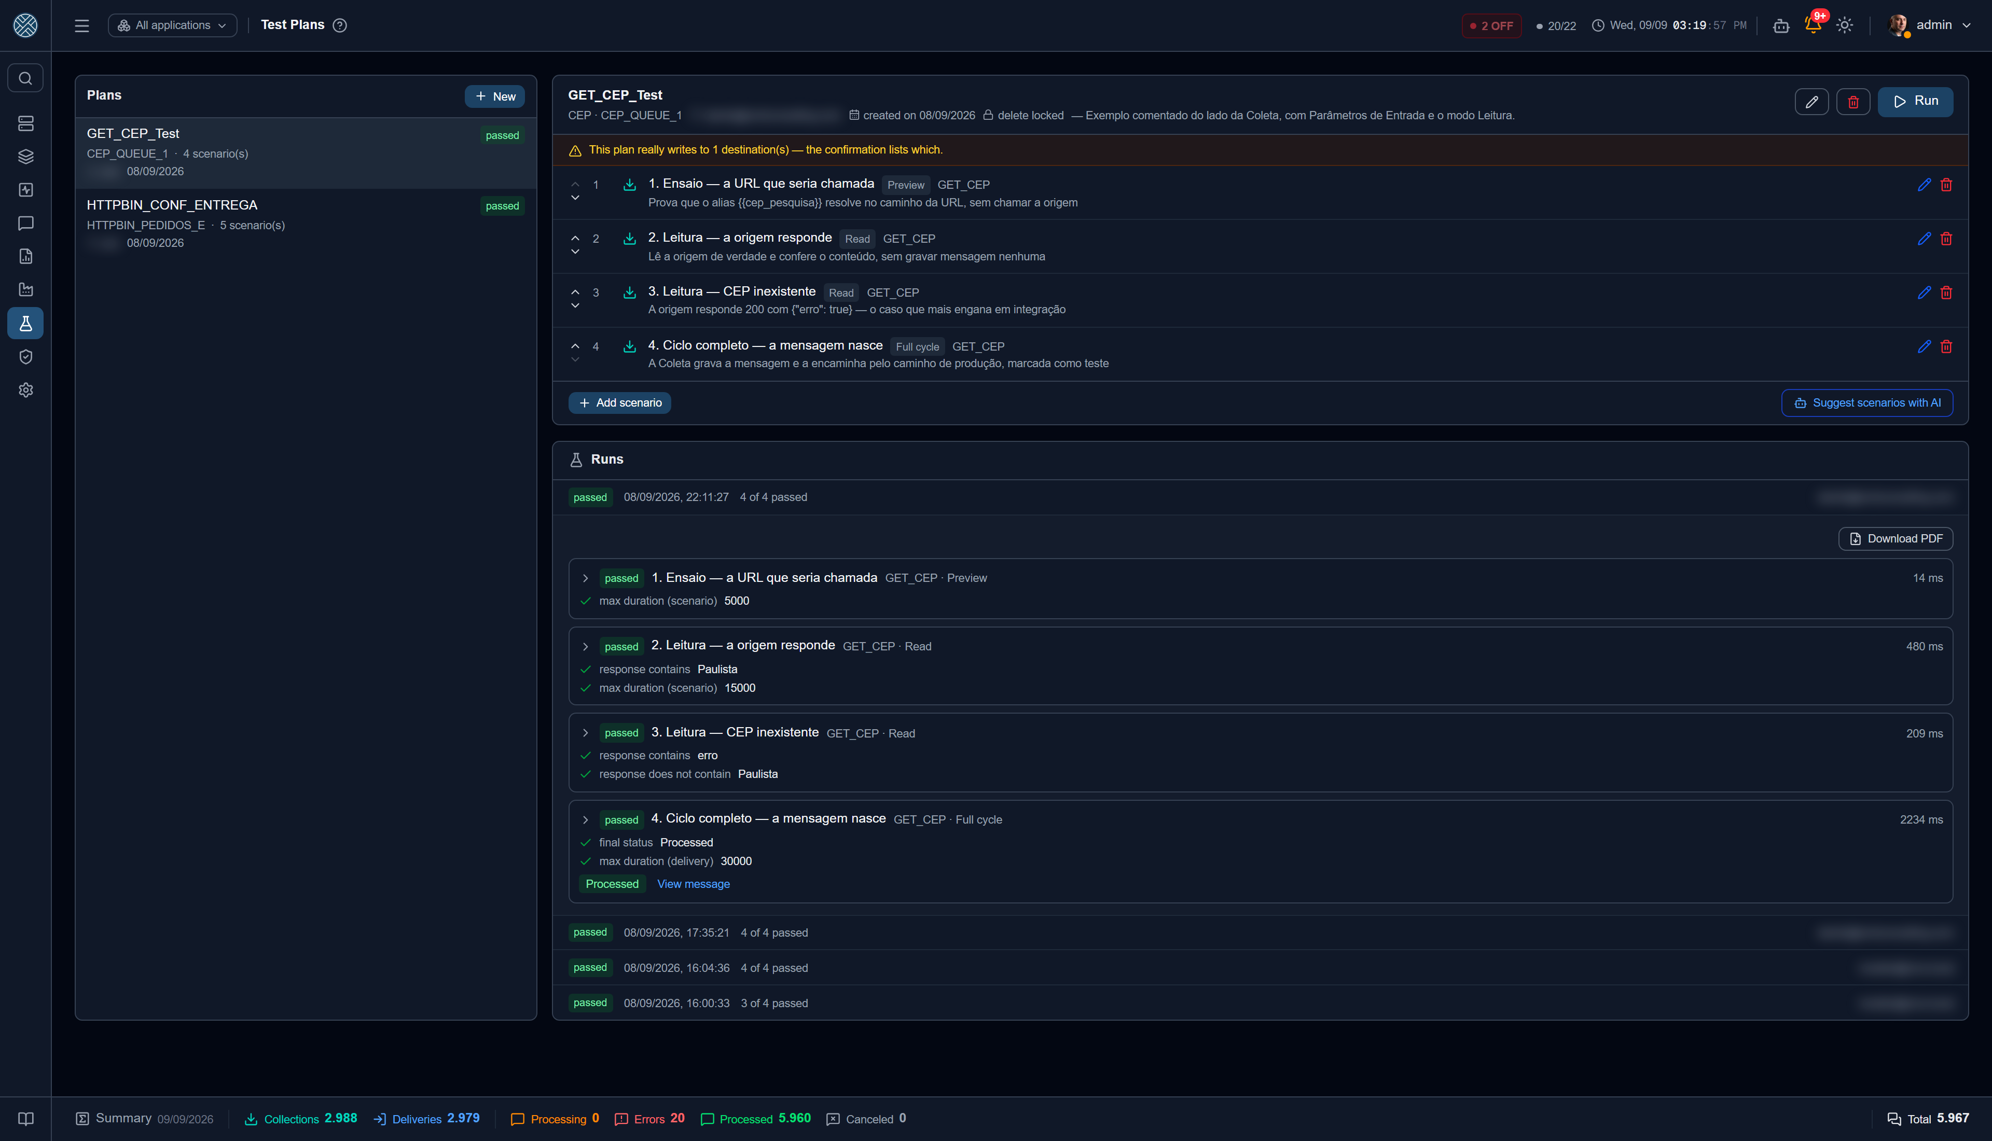Delete scenario '2. Leitura — a origem responde'
The height and width of the screenshot is (1141, 1992).
click(1946, 239)
